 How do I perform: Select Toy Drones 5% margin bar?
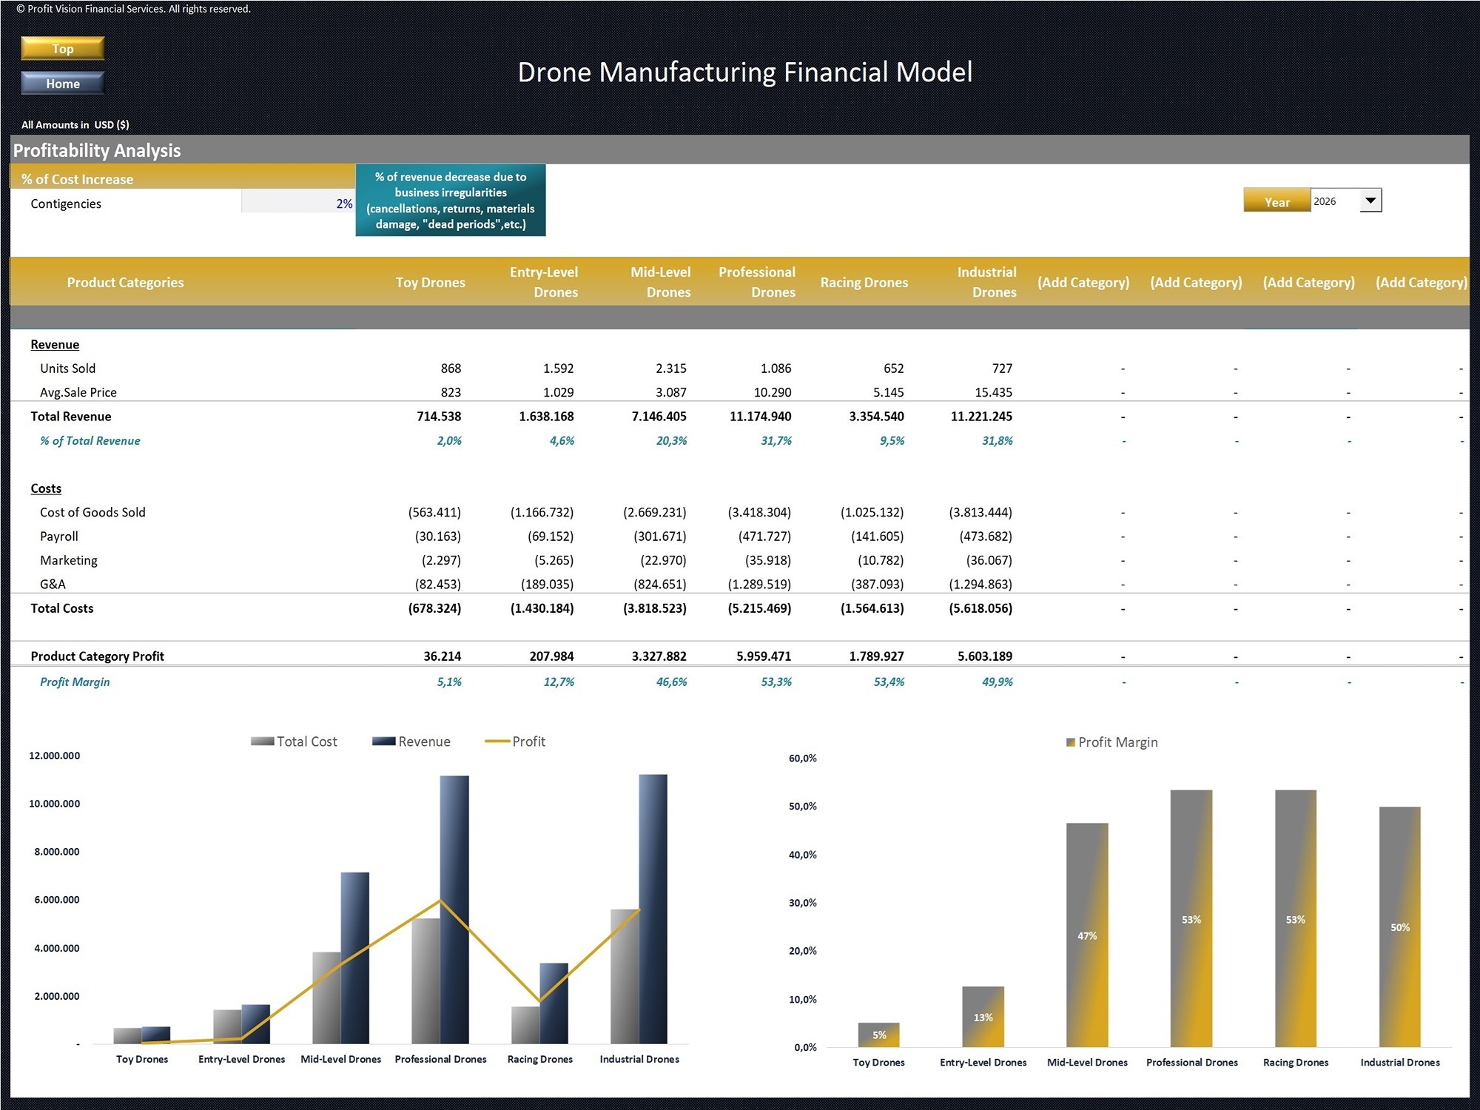tap(878, 1035)
